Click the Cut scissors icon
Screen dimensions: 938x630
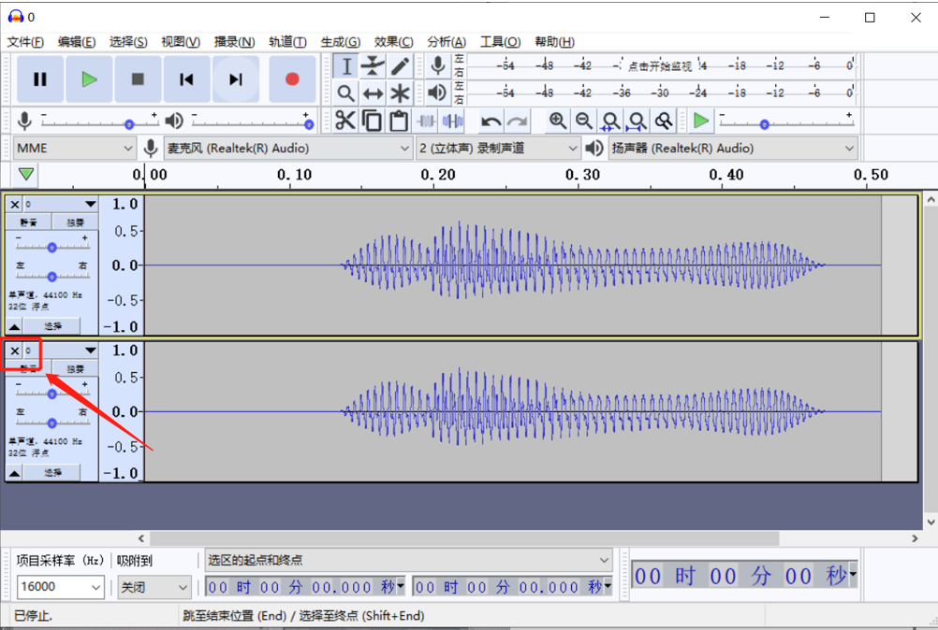pyautogui.click(x=345, y=121)
